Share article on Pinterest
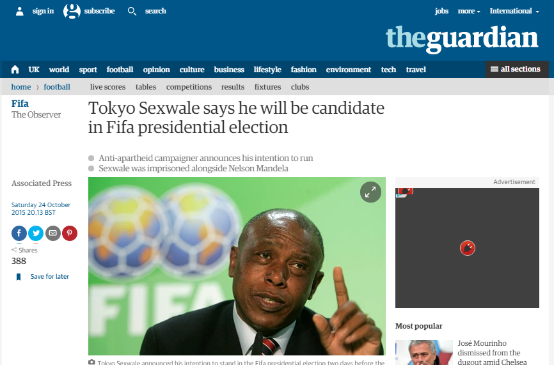The image size is (554, 365). point(70,233)
